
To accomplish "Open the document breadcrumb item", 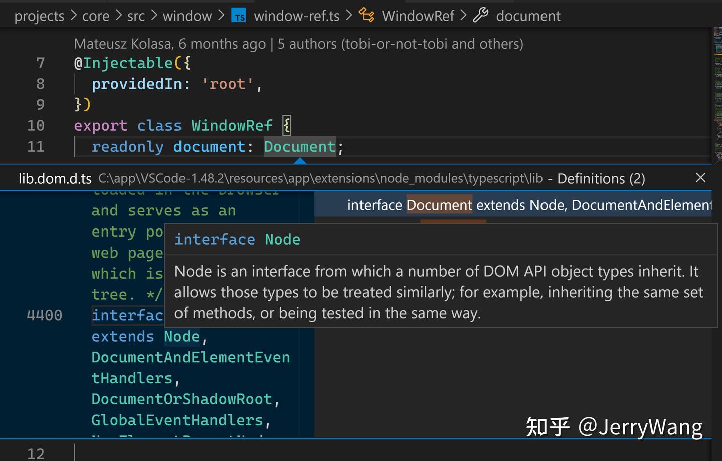I will click(x=528, y=16).
